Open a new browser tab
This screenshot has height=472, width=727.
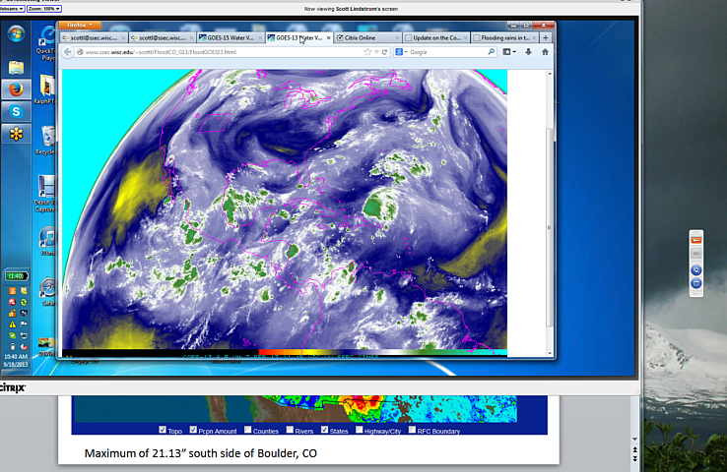546,37
